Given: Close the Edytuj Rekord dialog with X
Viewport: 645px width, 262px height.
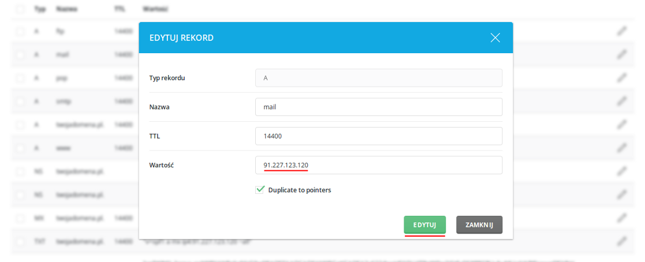Looking at the screenshot, I should (x=495, y=38).
